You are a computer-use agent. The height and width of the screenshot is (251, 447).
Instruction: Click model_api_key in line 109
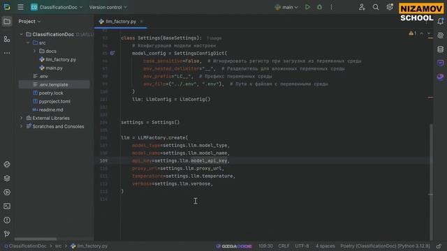pyautogui.click(x=209, y=161)
